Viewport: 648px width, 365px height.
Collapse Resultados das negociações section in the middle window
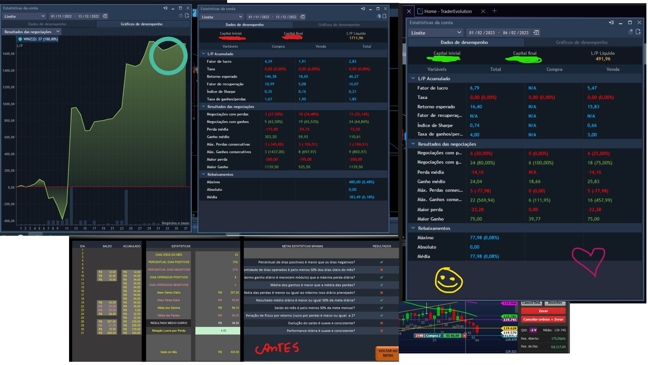[x=203, y=106]
